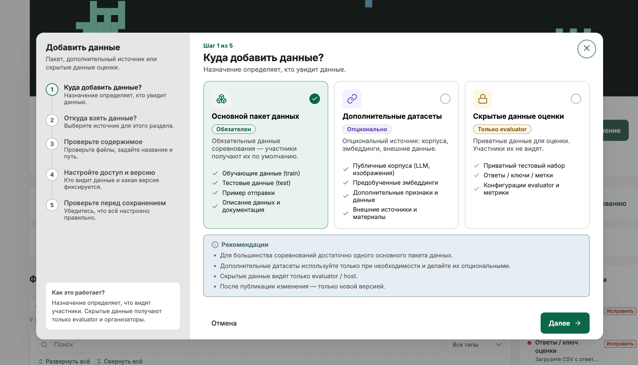Click the Свернуть всё link
638x365 pixels.
coord(119,361)
